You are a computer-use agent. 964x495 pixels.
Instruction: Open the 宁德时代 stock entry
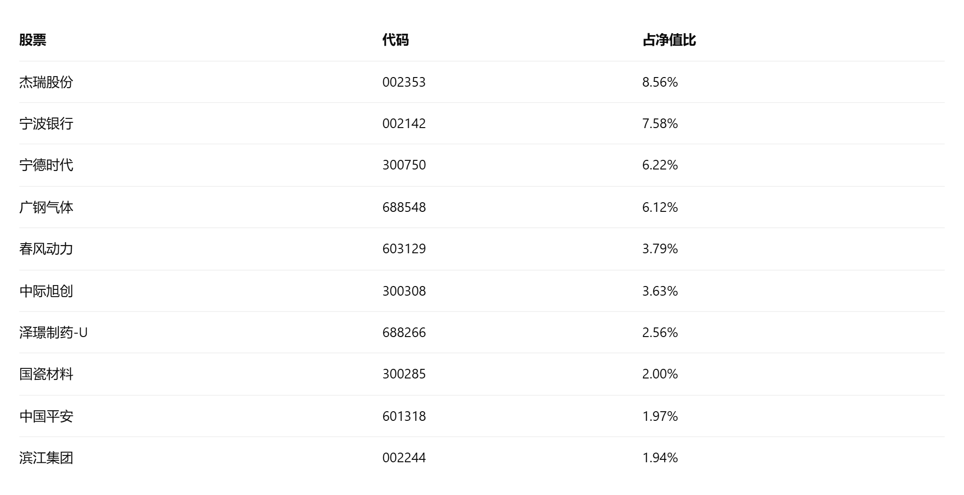[x=46, y=165]
